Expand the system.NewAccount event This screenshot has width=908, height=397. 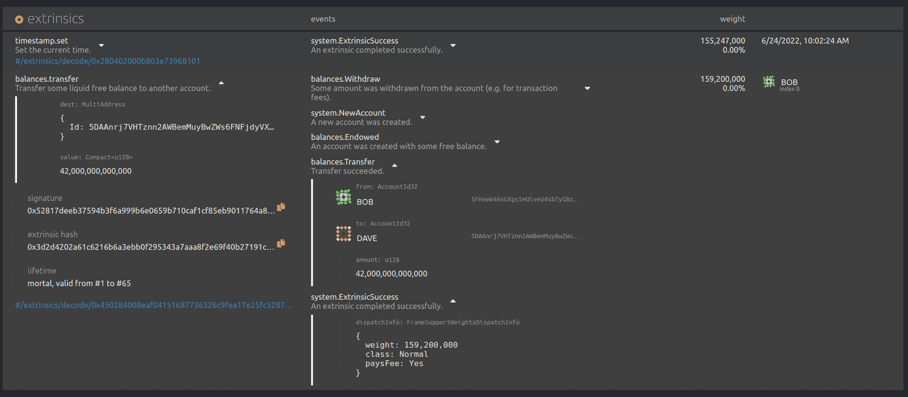coord(423,118)
